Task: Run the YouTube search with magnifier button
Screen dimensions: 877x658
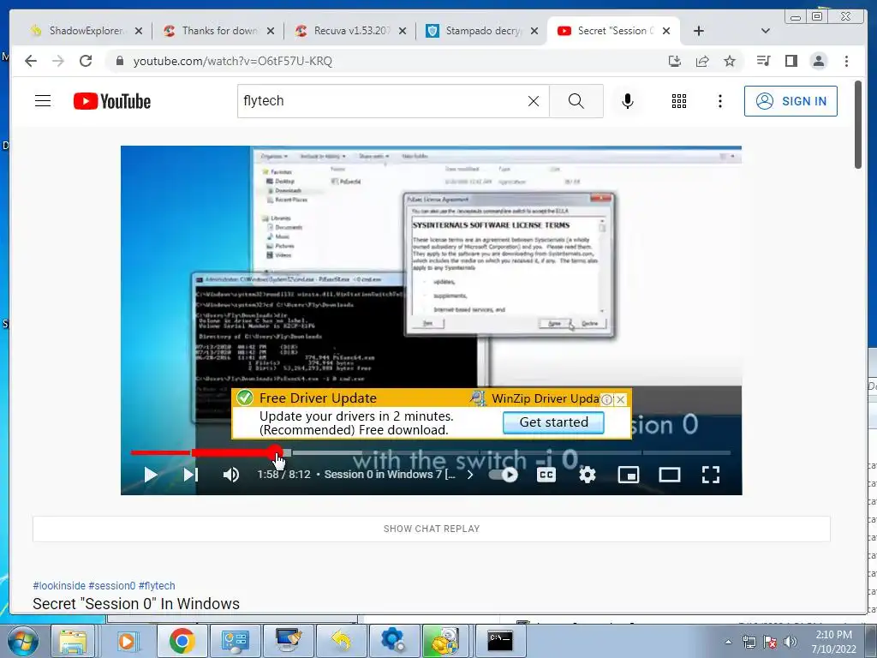Action: (576, 101)
